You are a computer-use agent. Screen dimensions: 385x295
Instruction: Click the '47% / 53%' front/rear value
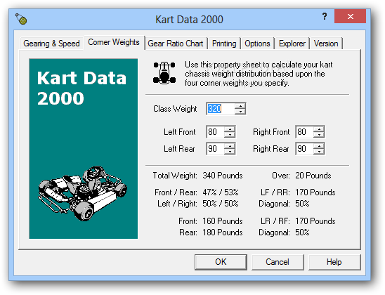pyautogui.click(x=221, y=192)
